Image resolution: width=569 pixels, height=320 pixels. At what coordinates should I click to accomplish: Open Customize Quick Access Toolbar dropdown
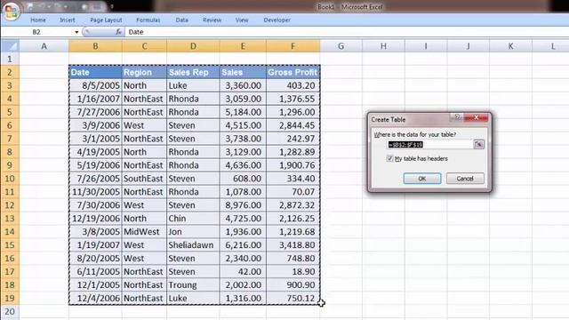click(x=112, y=6)
